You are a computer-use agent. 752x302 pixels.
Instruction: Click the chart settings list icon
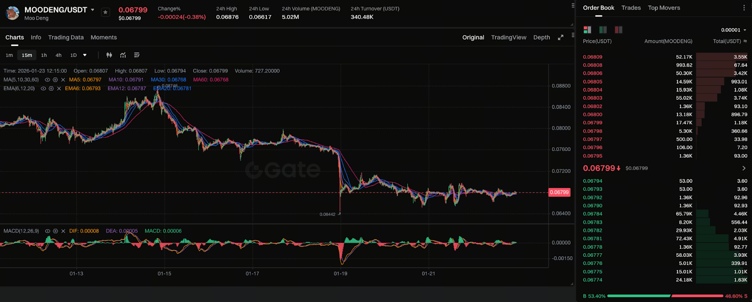coord(137,55)
